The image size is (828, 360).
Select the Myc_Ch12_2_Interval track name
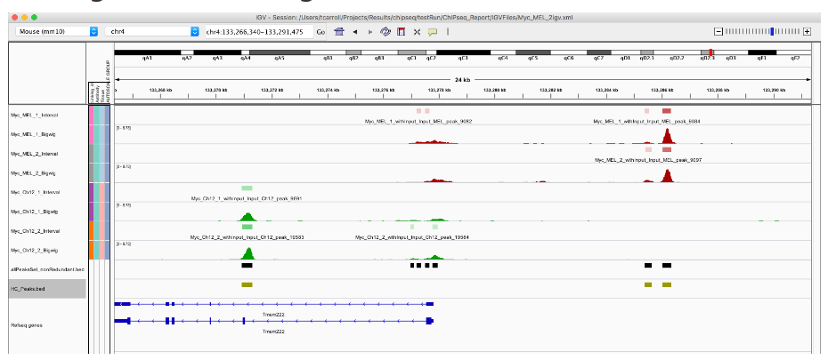pos(35,231)
